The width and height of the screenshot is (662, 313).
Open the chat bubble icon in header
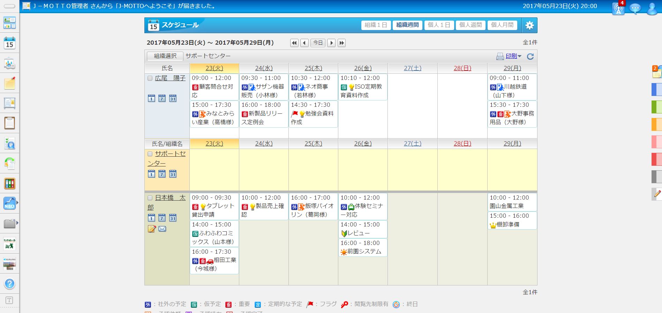click(x=635, y=8)
